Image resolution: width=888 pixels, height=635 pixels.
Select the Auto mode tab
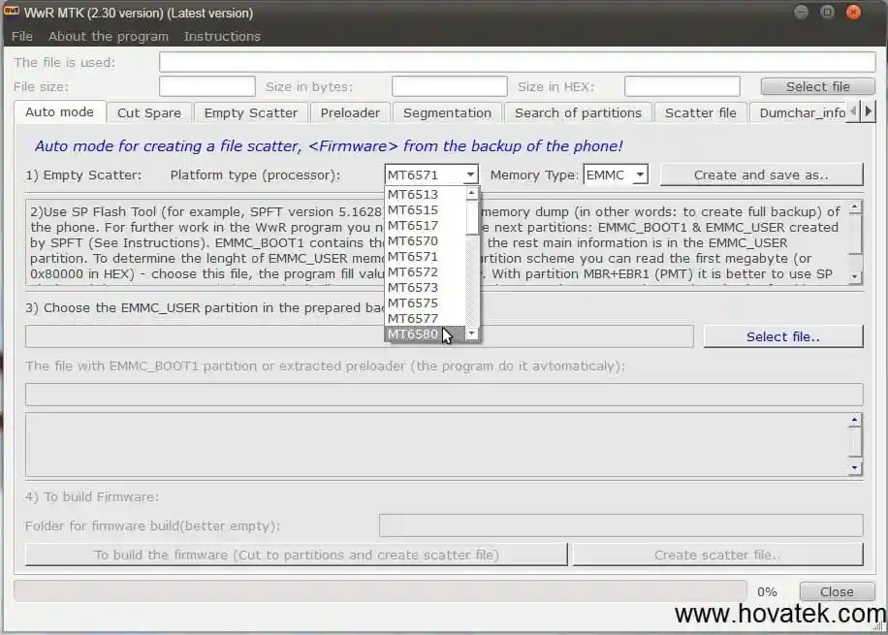tap(59, 111)
